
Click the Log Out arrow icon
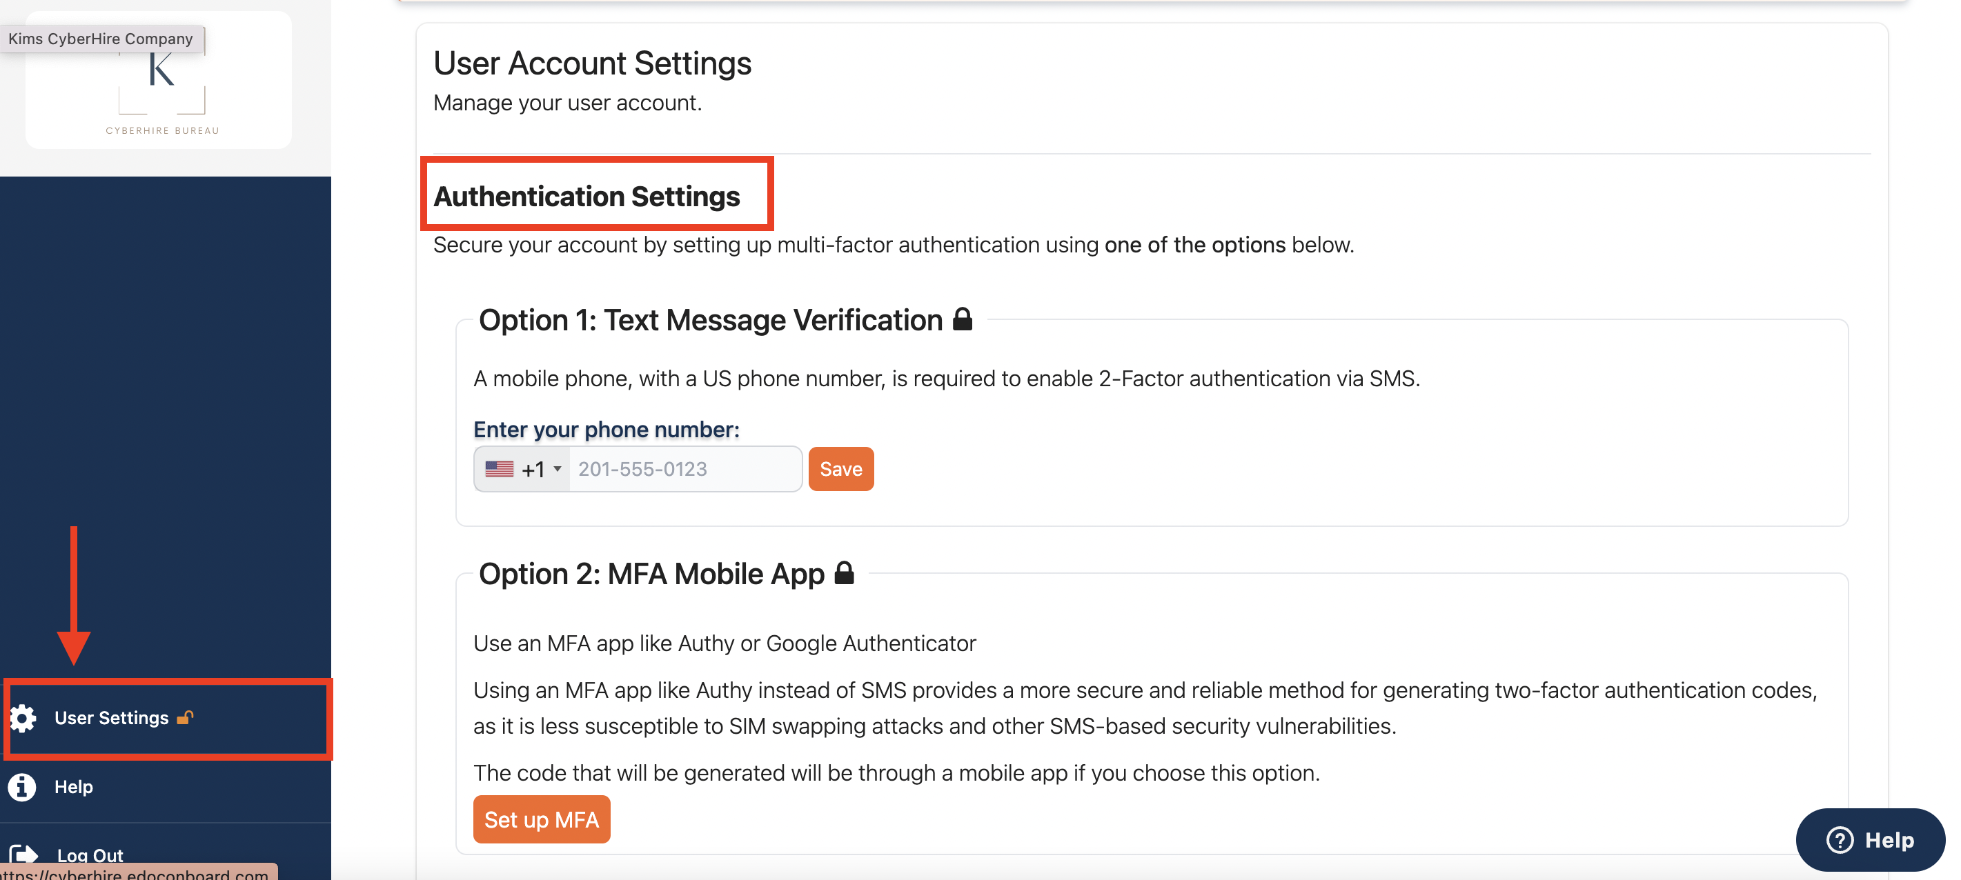23,856
